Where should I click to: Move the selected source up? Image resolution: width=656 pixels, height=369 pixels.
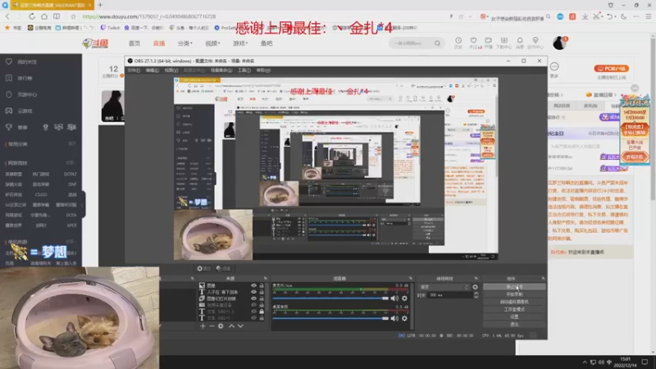(231, 326)
